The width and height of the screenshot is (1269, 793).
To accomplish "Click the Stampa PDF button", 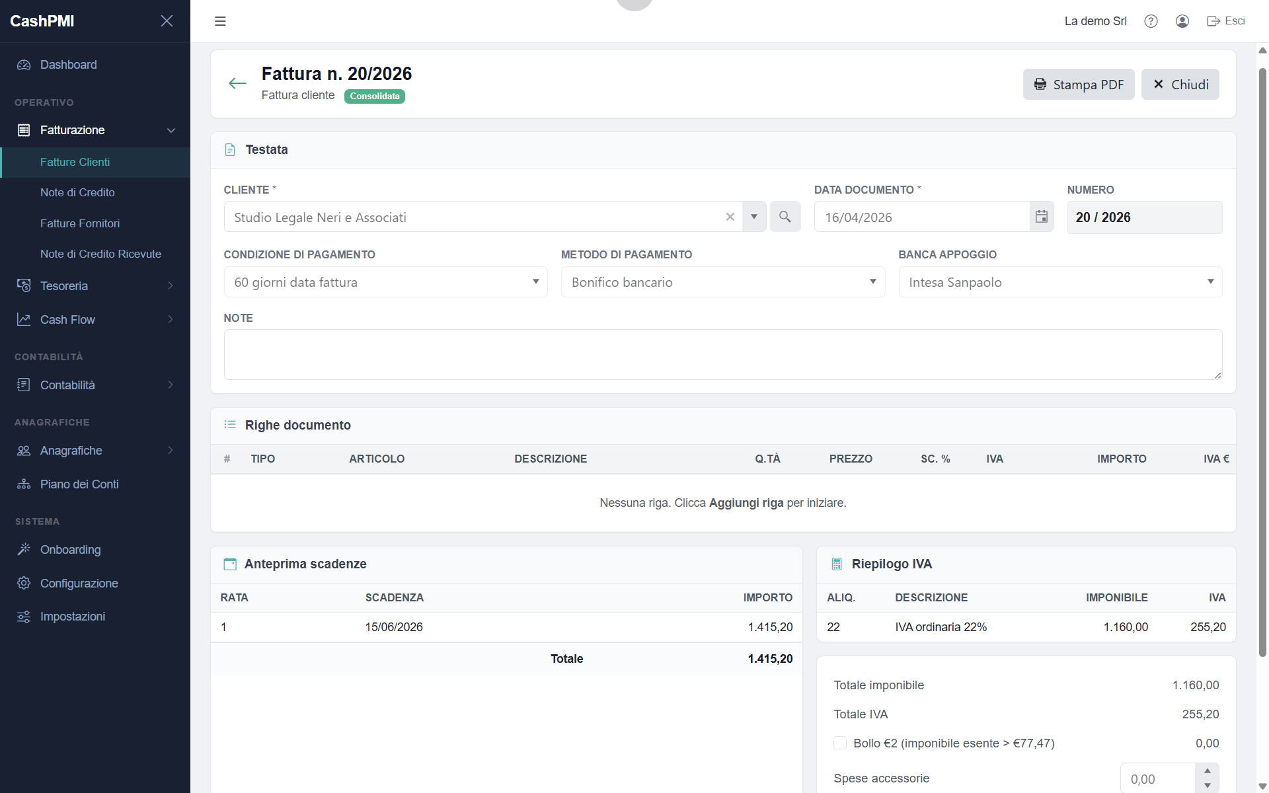I will (1079, 85).
